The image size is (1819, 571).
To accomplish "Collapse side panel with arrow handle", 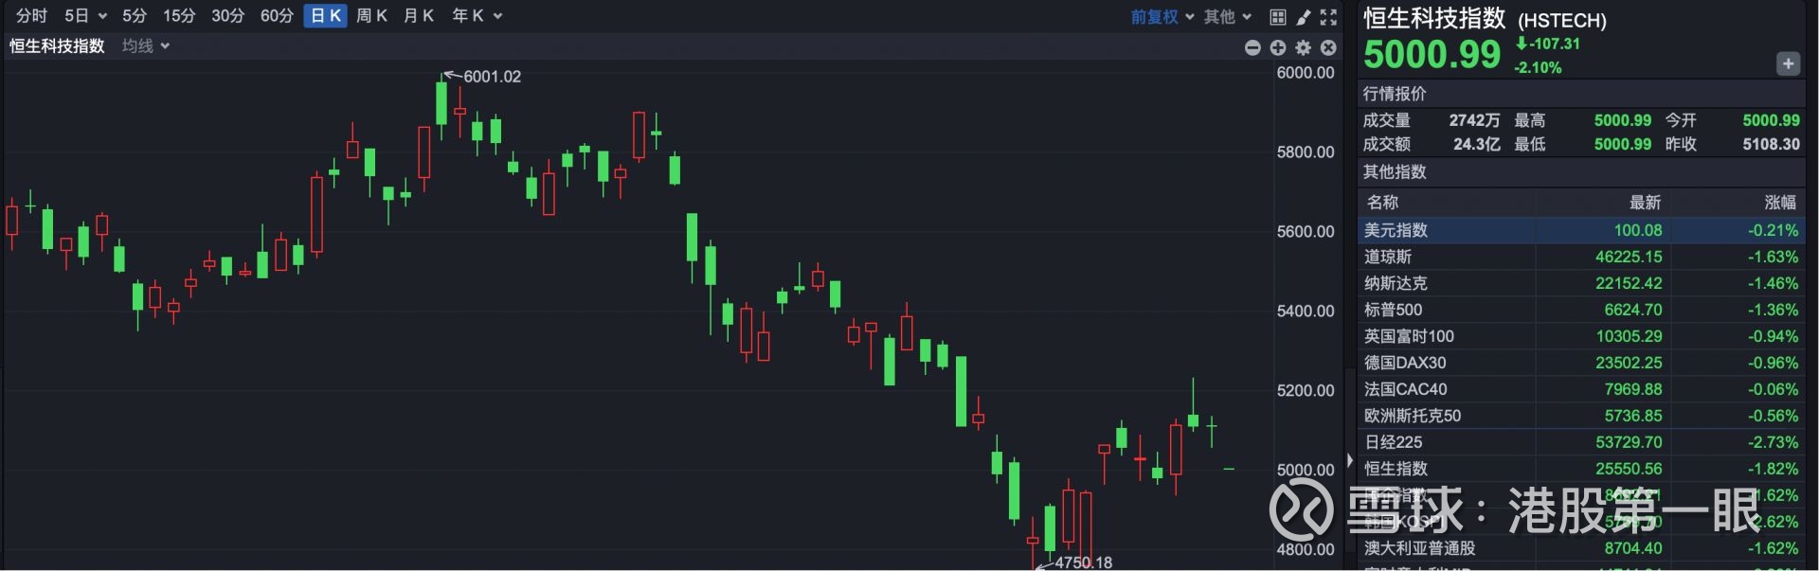I will click(1349, 462).
